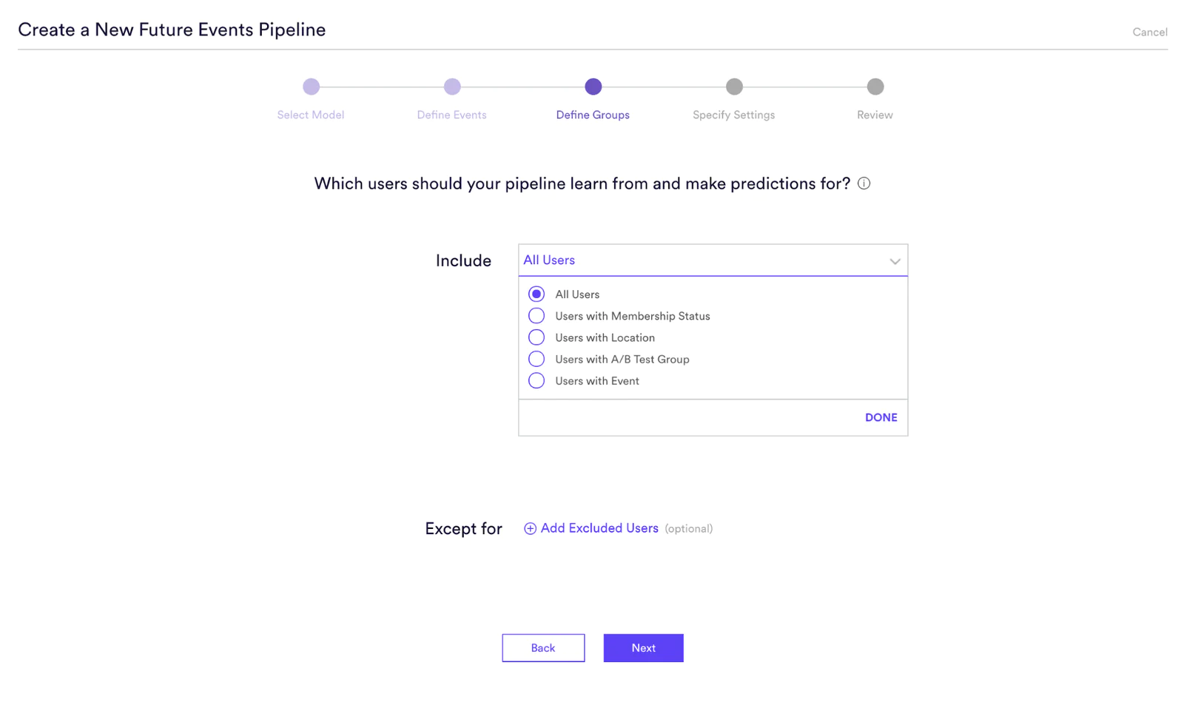This screenshot has width=1184, height=728.
Task: Click the plus icon for excluded users
Action: 530,528
